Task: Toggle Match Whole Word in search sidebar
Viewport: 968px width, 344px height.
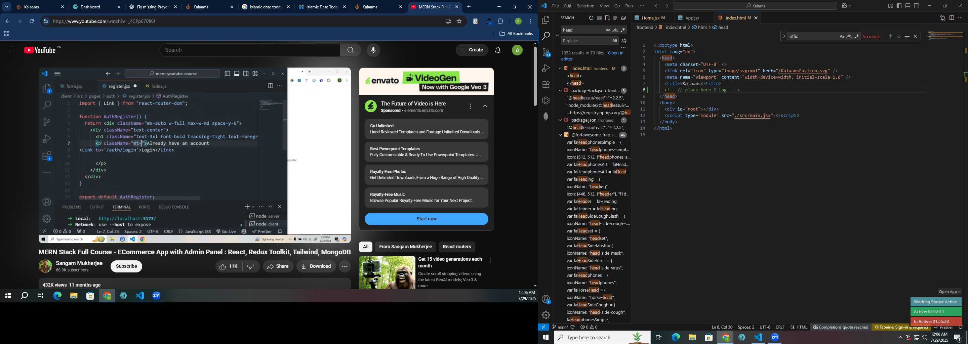Action: coord(615,30)
